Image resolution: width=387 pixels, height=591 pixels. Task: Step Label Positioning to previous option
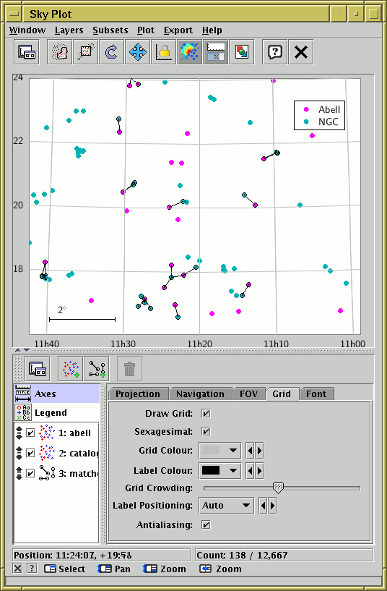point(264,506)
